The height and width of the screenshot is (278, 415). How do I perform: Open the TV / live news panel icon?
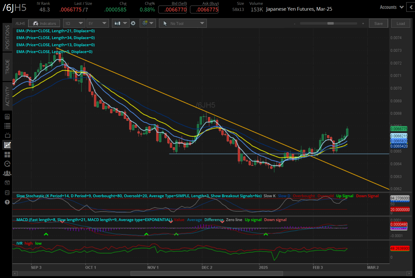pos(7,135)
